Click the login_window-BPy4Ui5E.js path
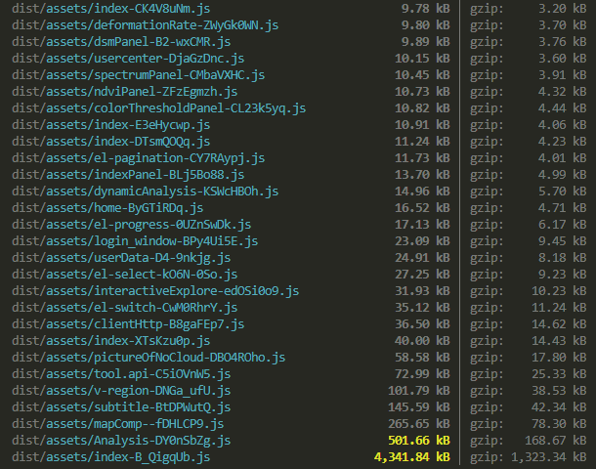 tap(135, 240)
